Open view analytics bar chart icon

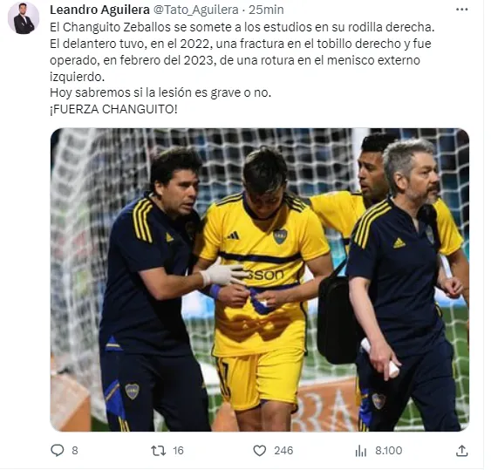pos(361,451)
